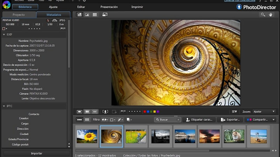Select the Pan hand tool
This screenshot has width=280, height=157.
point(271,15)
